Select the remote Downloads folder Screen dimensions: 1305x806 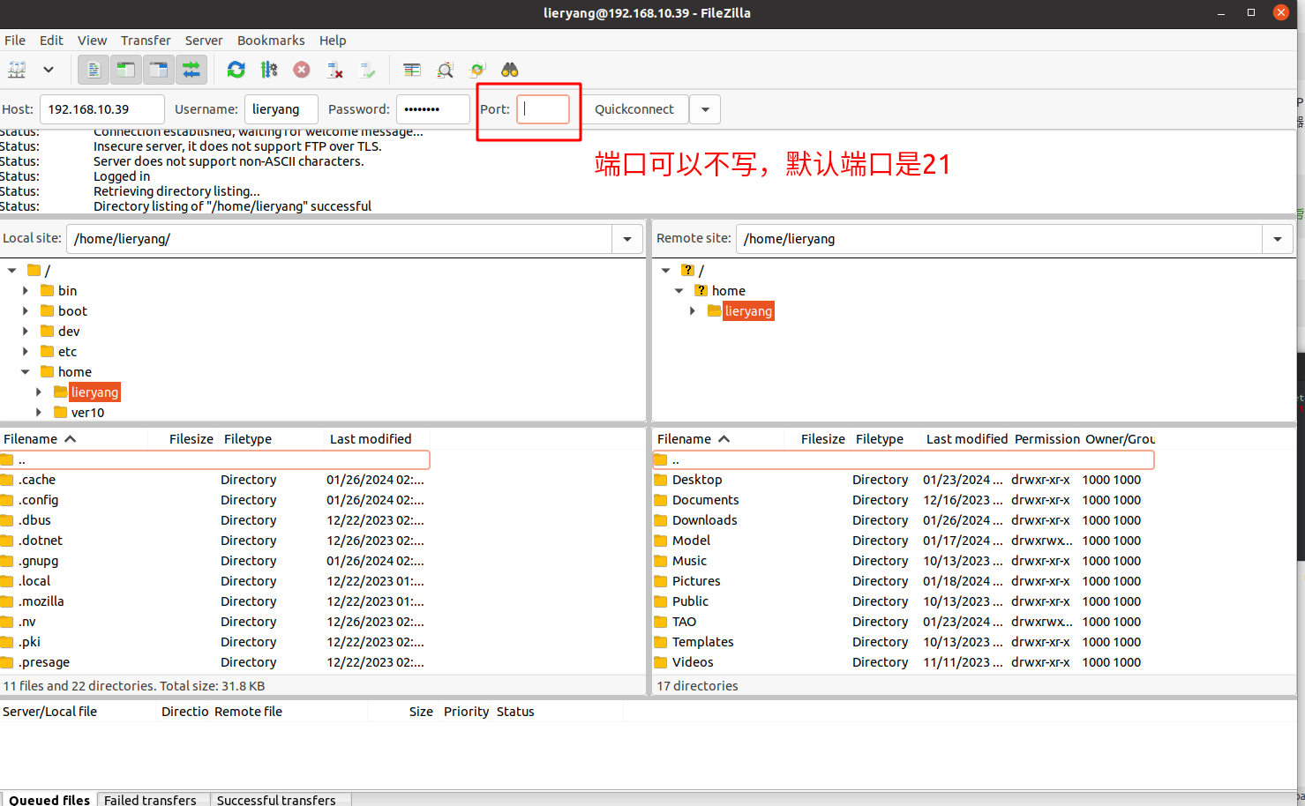pyautogui.click(x=904, y=520)
